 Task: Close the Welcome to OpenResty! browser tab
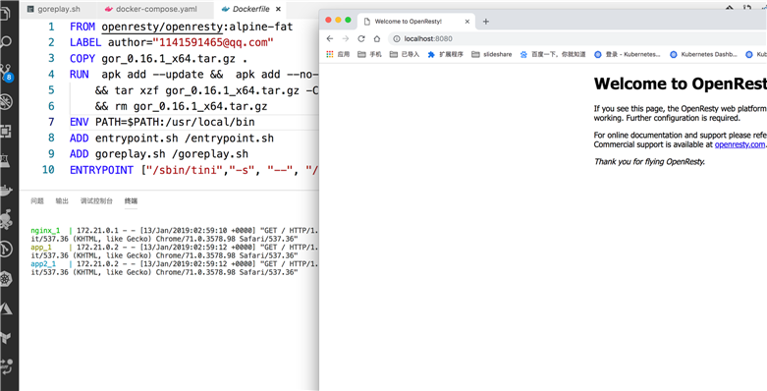click(x=467, y=22)
